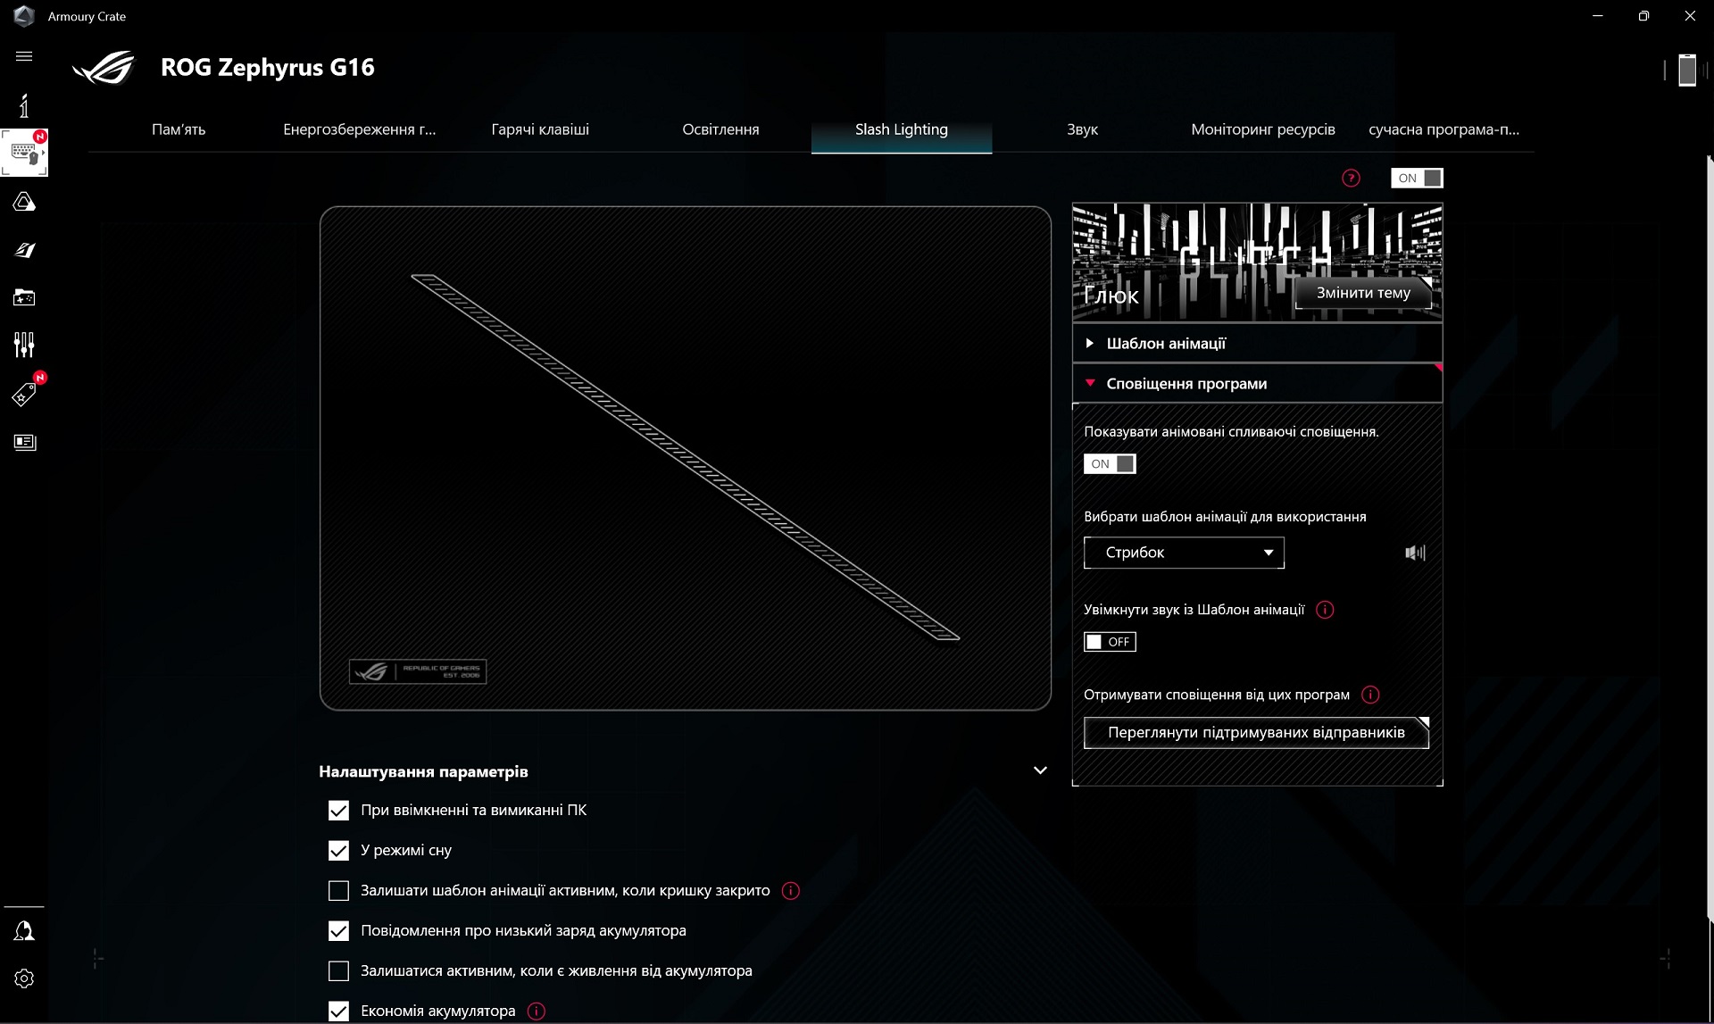Uncheck При ввімкненні та вимиканні ПК
This screenshot has width=1714, height=1024.
338,811
